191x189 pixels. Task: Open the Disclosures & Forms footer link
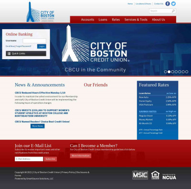52,174
